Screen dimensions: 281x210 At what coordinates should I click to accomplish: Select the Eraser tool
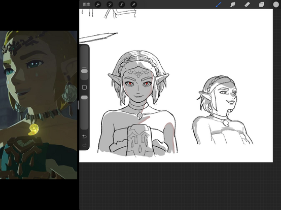click(247, 5)
